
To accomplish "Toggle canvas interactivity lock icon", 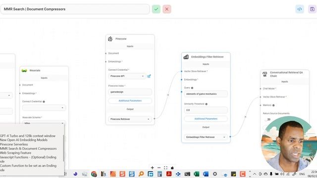I will click(x=172, y=168).
